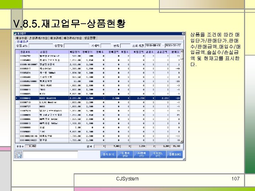The image size is (255, 191).
Task: Click the table scrollbar down arrow
Action: point(182,141)
